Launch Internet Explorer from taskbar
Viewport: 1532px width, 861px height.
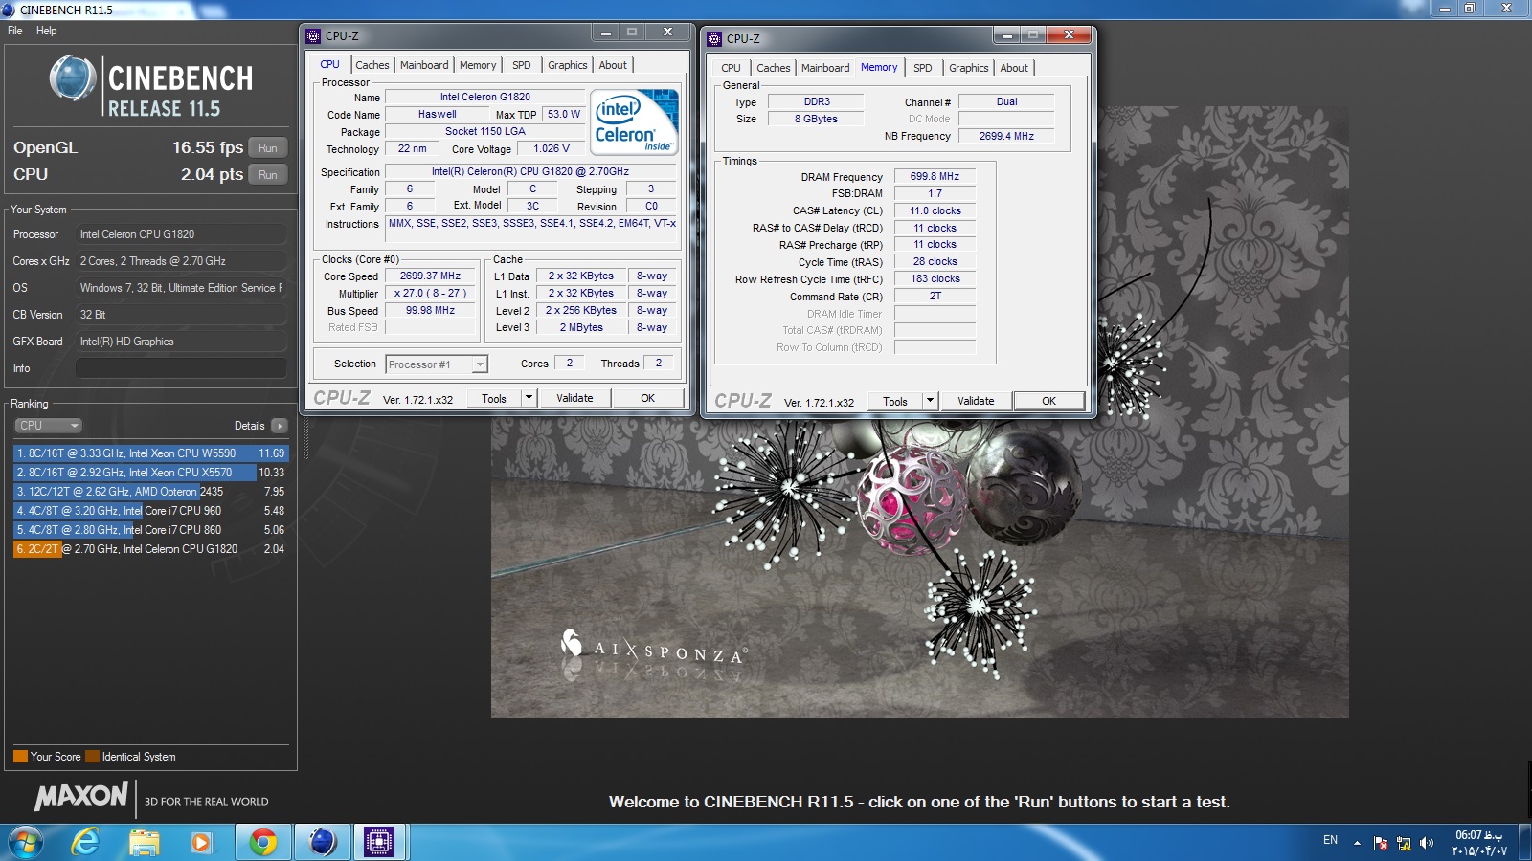86,843
